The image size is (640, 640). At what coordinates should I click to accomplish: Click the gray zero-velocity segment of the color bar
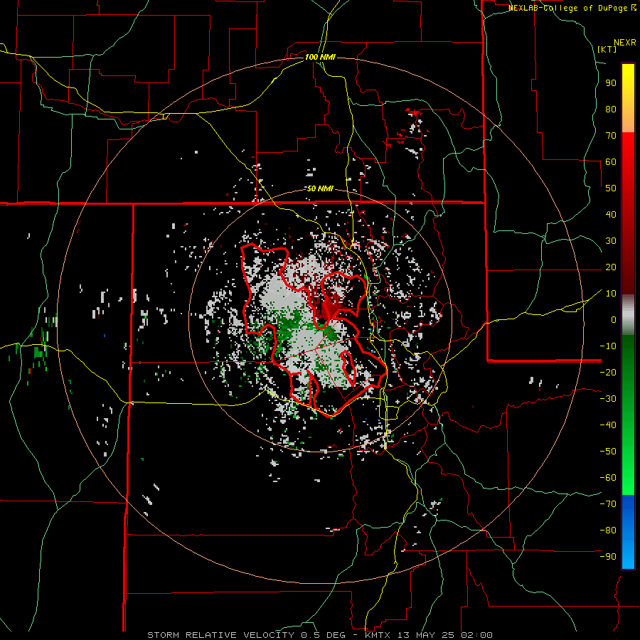tap(628, 315)
